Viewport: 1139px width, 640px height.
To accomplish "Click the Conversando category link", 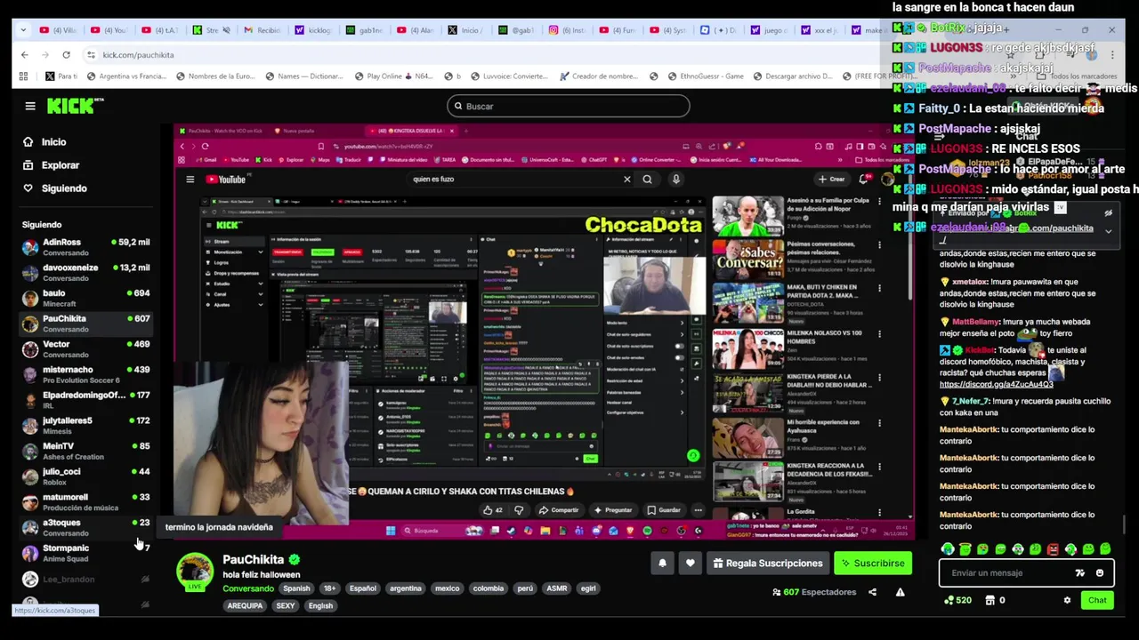I will 248,588.
